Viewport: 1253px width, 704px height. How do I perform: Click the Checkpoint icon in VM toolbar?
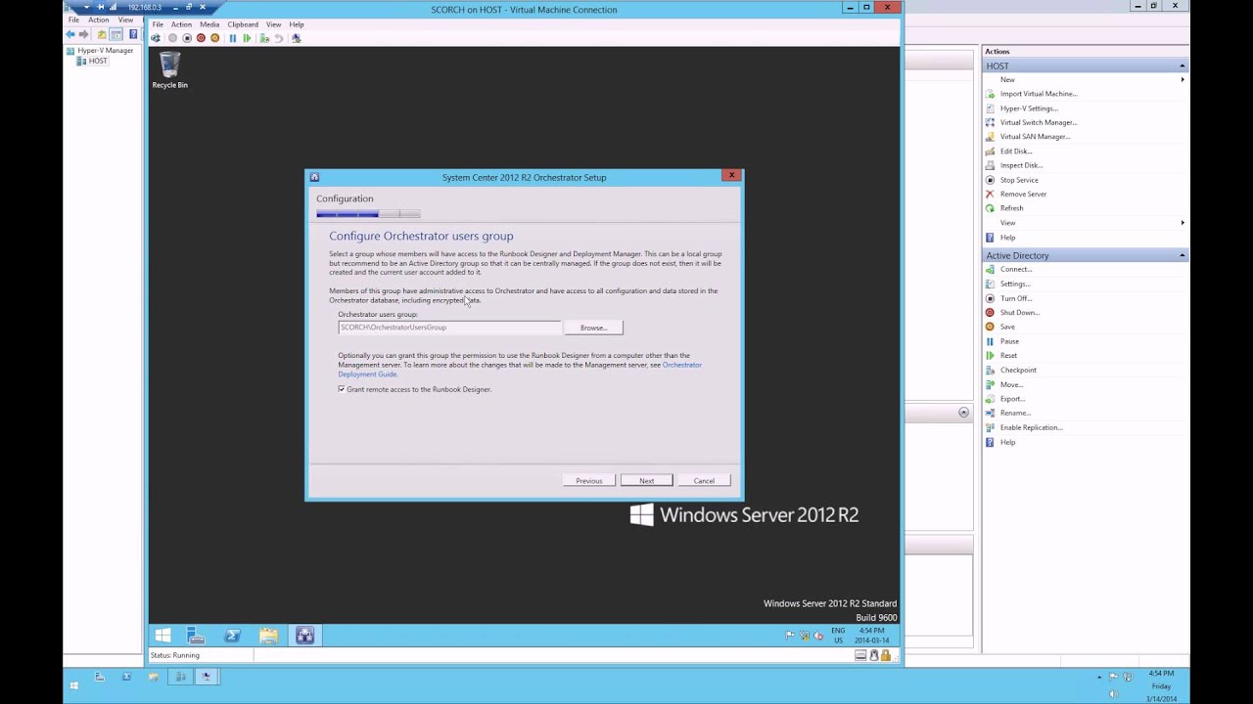click(x=264, y=38)
